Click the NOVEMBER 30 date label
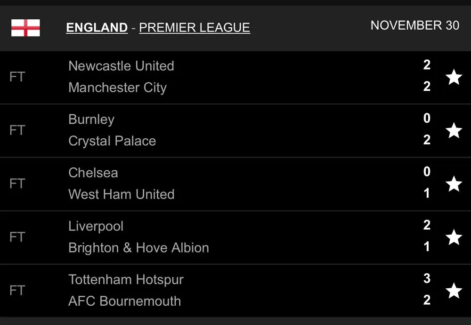 point(414,25)
